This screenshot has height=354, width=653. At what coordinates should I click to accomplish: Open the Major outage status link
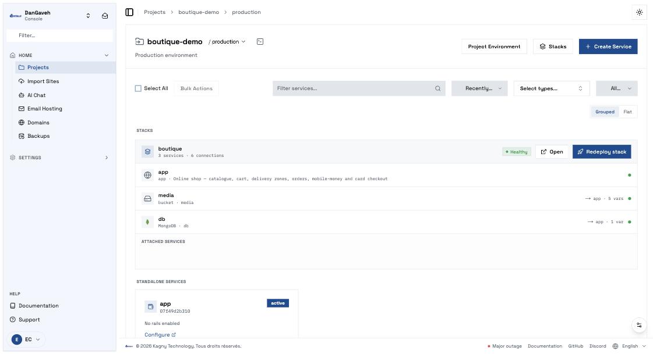click(504, 346)
